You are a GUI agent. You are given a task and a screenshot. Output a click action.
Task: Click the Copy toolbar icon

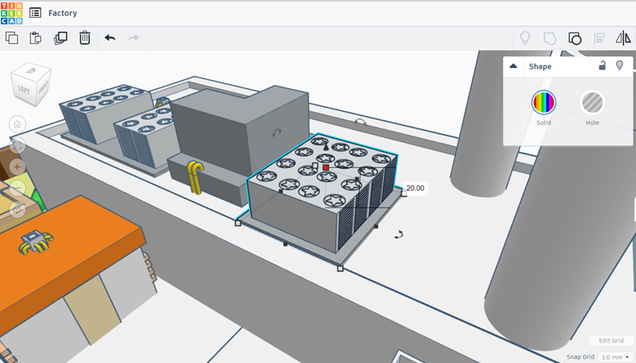coord(11,38)
